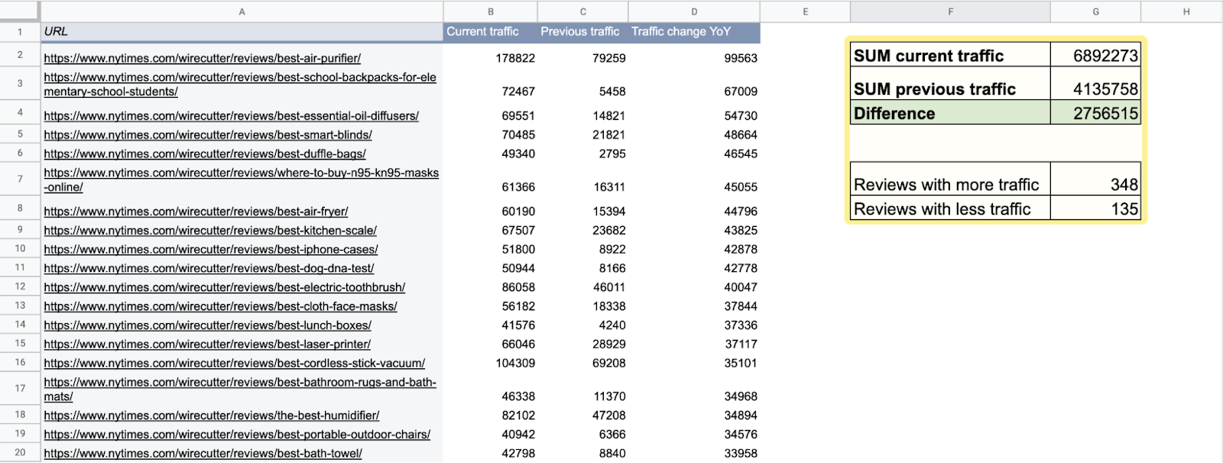This screenshot has width=1223, height=463.
Task: Select current traffic cell 178822
Action: (490, 56)
